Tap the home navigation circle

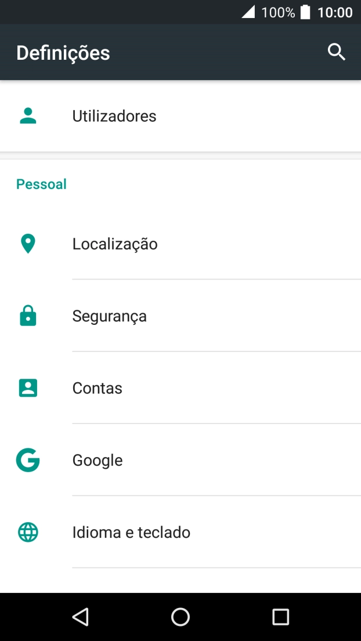(x=180, y=617)
